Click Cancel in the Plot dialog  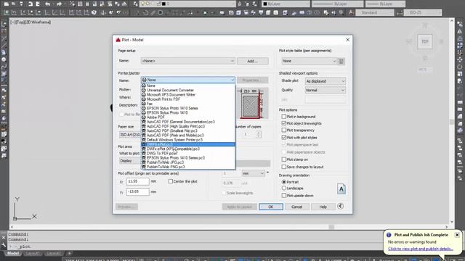(297, 207)
